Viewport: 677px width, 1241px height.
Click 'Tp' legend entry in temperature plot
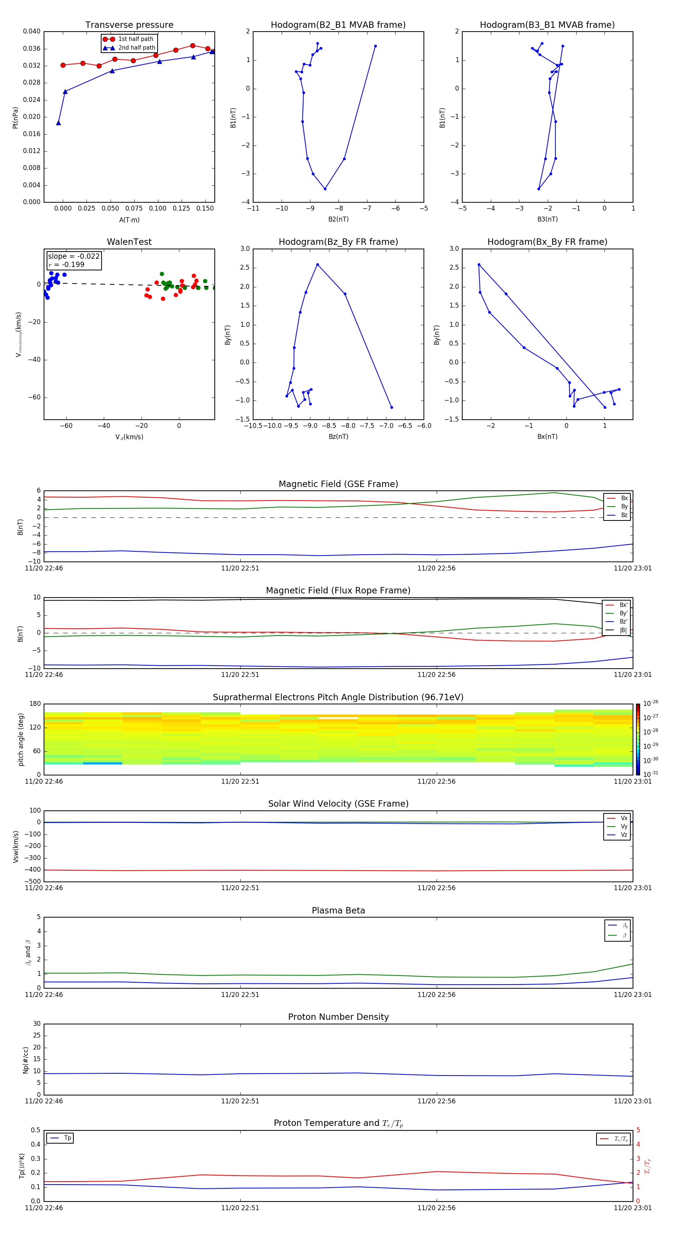(x=60, y=1138)
